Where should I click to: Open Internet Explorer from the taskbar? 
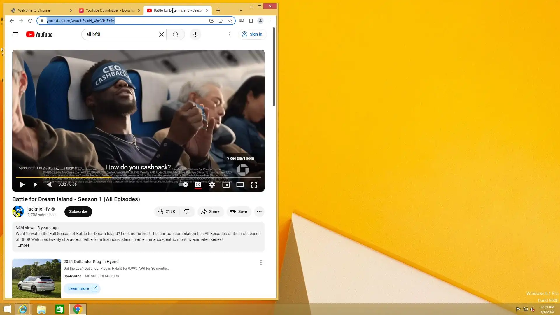[23, 309]
